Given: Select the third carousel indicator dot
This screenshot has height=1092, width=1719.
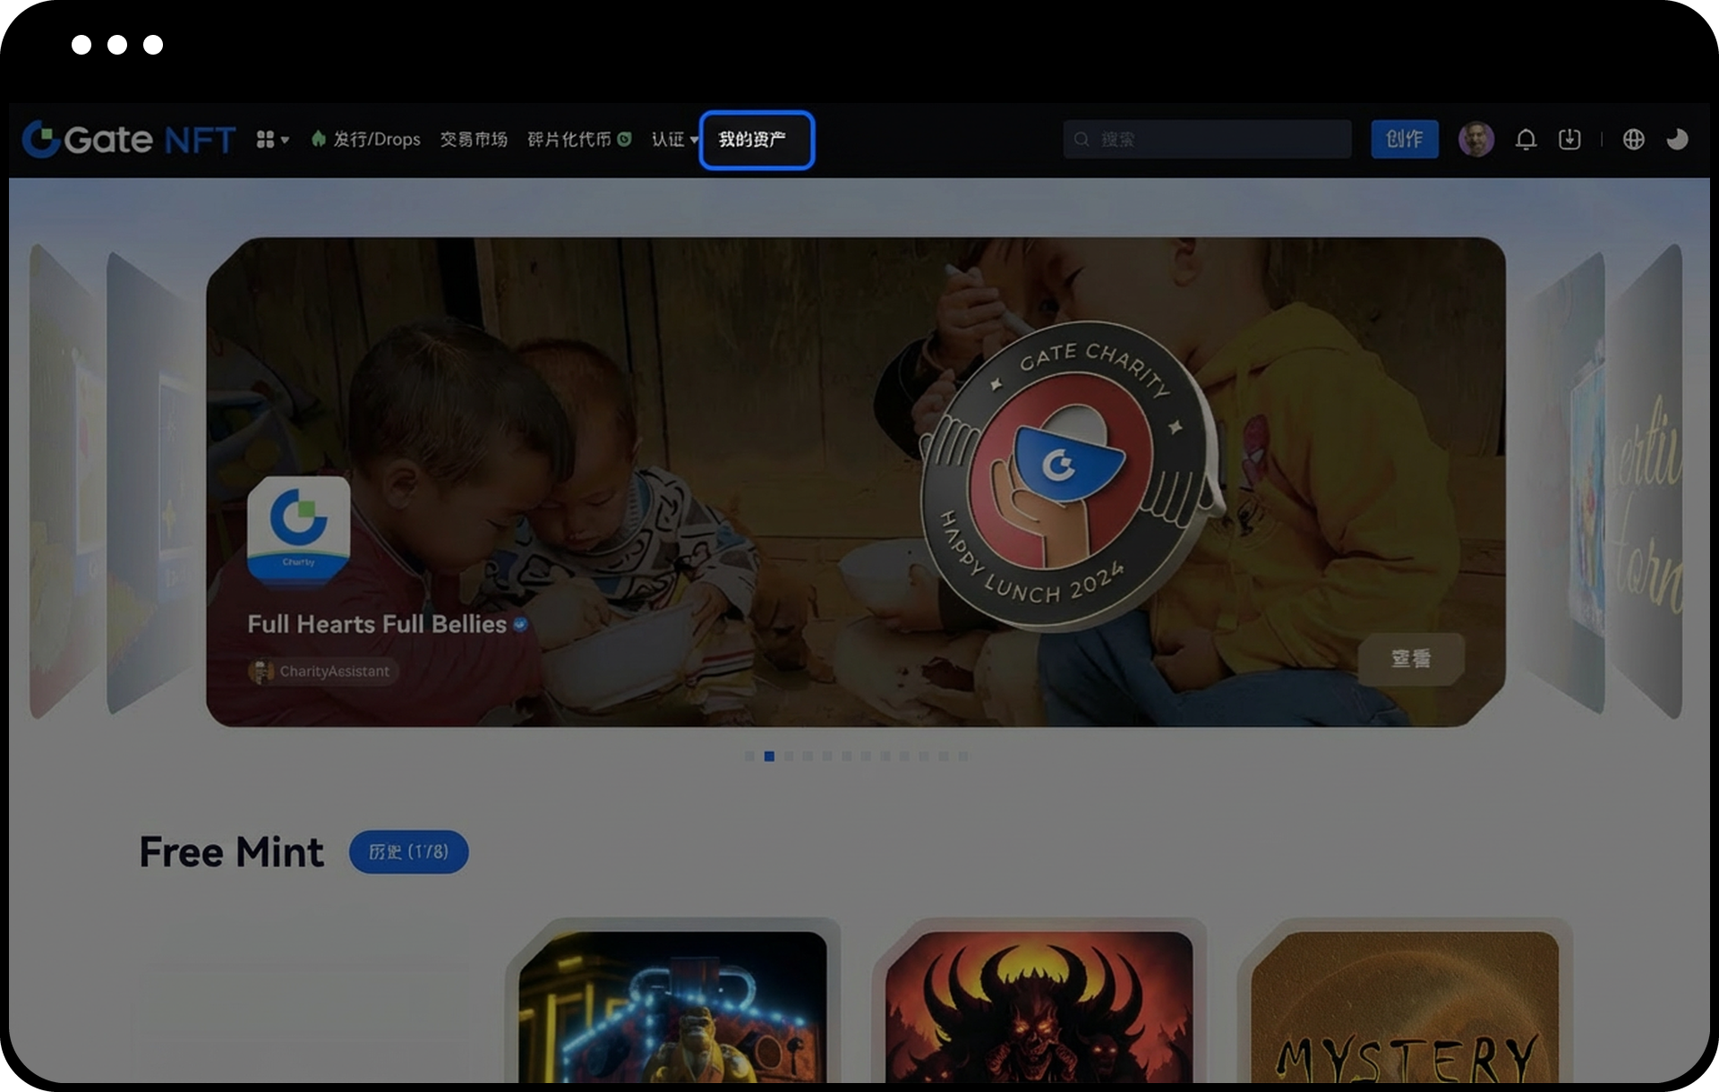Looking at the screenshot, I should pyautogui.click(x=789, y=756).
